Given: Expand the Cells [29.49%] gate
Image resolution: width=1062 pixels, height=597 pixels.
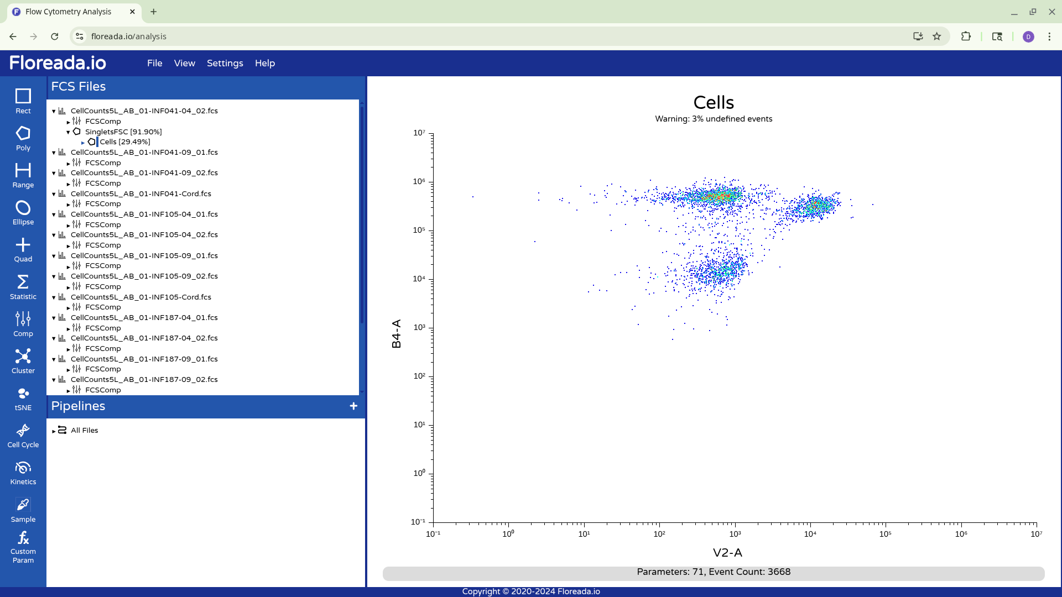Looking at the screenshot, I should point(83,143).
